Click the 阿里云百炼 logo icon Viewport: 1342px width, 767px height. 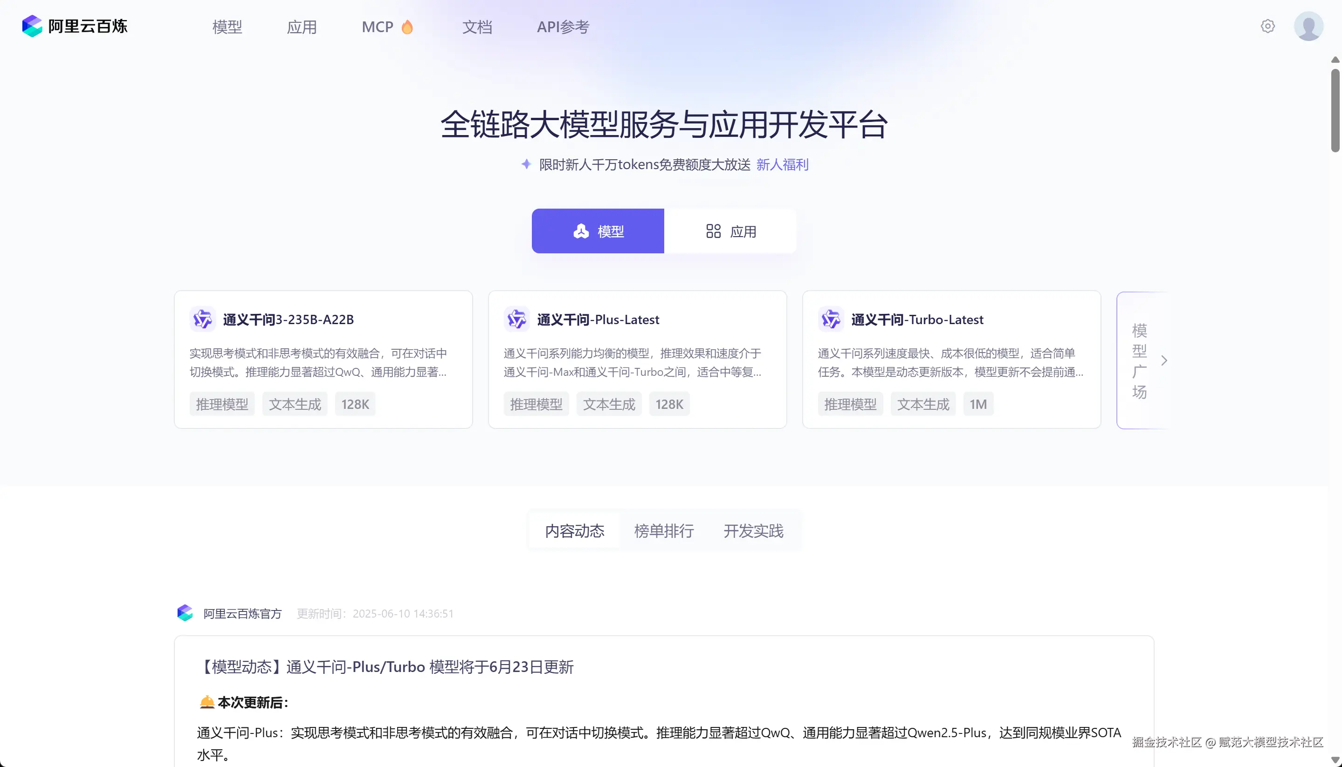tap(32, 26)
